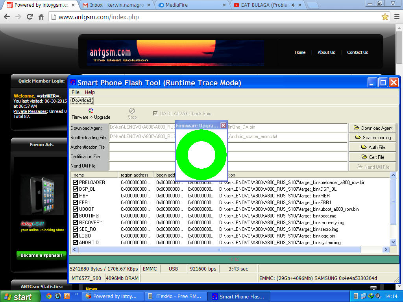The image size is (403, 302).
Task: Click the Nand Util File input field
Action: (228, 166)
